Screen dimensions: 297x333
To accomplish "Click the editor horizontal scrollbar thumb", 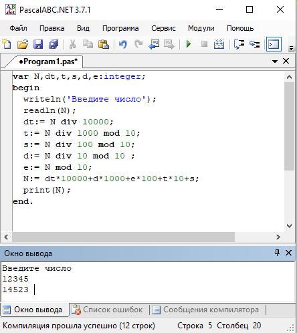I will click(x=123, y=237).
